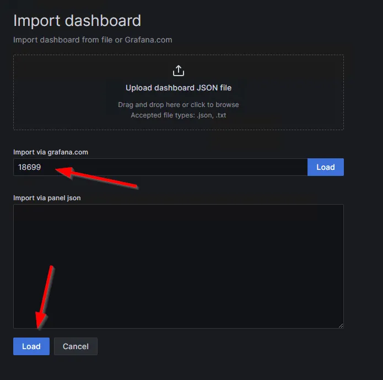Viewport: 383px width, 380px height.
Task: Click the "Import via grafana.com" label
Action: point(51,152)
